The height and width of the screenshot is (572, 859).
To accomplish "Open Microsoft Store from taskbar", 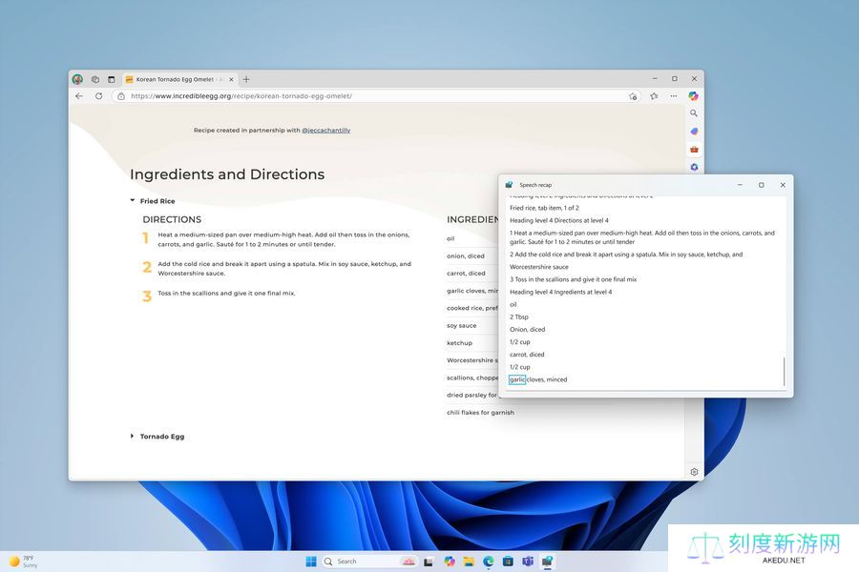I will click(x=508, y=562).
